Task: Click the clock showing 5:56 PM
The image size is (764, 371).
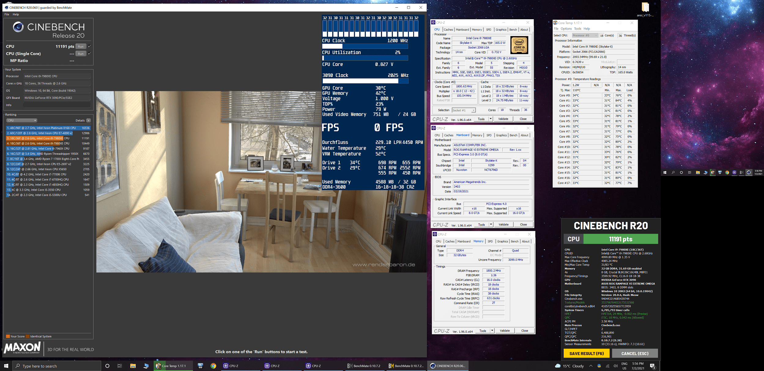Action: 638,366
